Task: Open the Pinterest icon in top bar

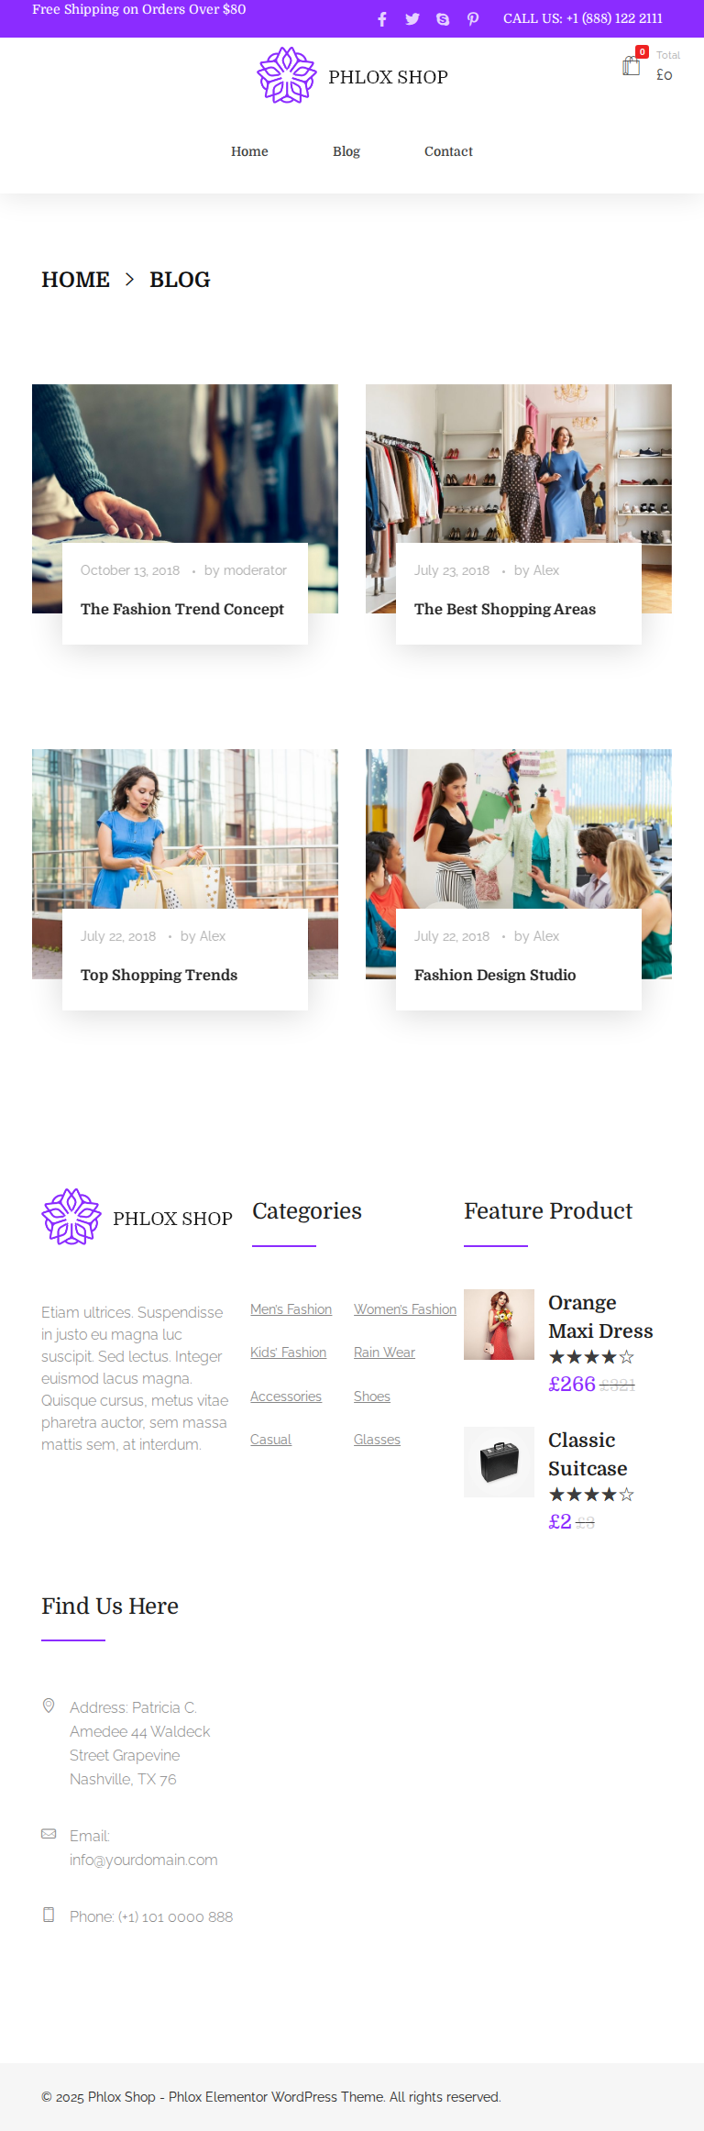Action: pos(473,19)
